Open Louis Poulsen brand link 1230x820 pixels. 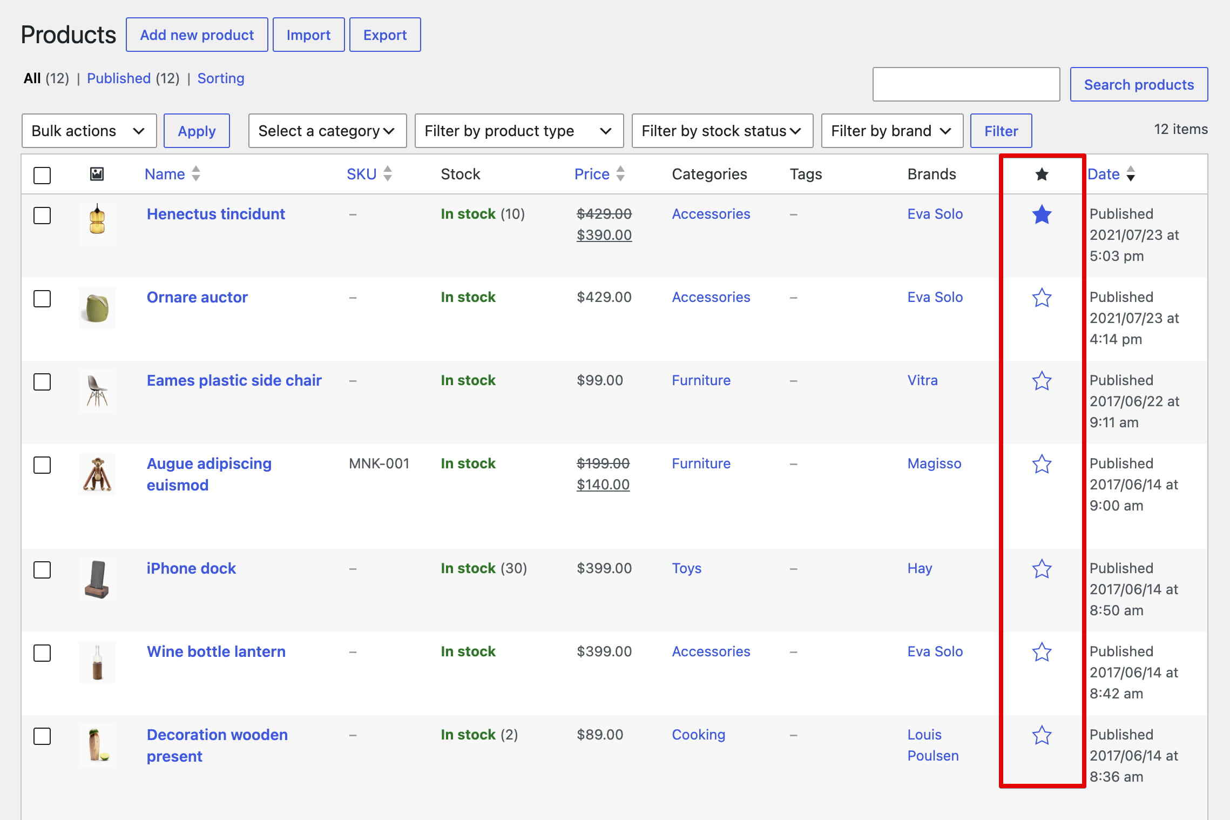(x=933, y=745)
